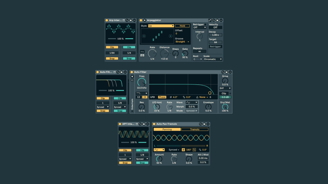Save the Arpeggiator preset with disk icon

[x=217, y=20]
